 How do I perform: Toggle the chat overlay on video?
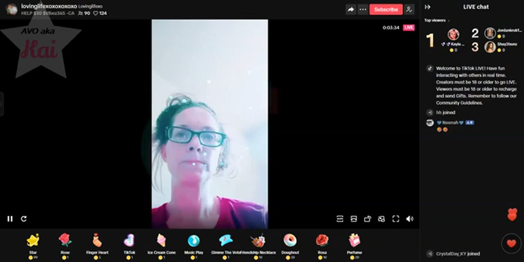pyautogui.click(x=340, y=219)
